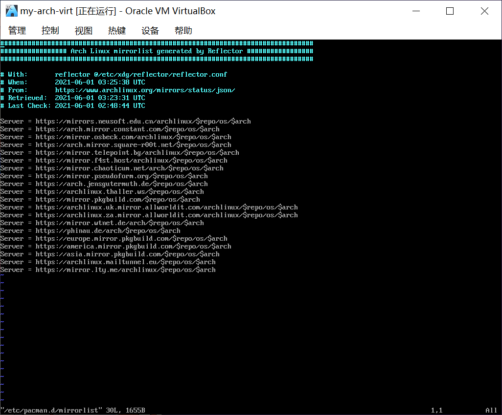Maximize the VirtualBox window
Screen dimensions: 502x415
pos(450,11)
